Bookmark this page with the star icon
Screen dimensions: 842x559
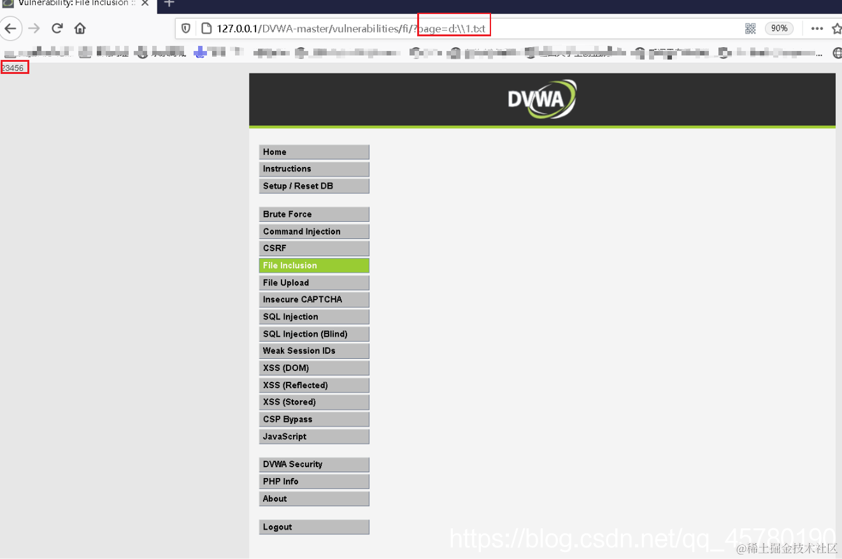837,28
